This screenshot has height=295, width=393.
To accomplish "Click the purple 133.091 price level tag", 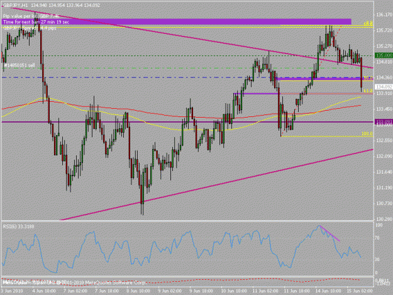I will coord(384,122).
